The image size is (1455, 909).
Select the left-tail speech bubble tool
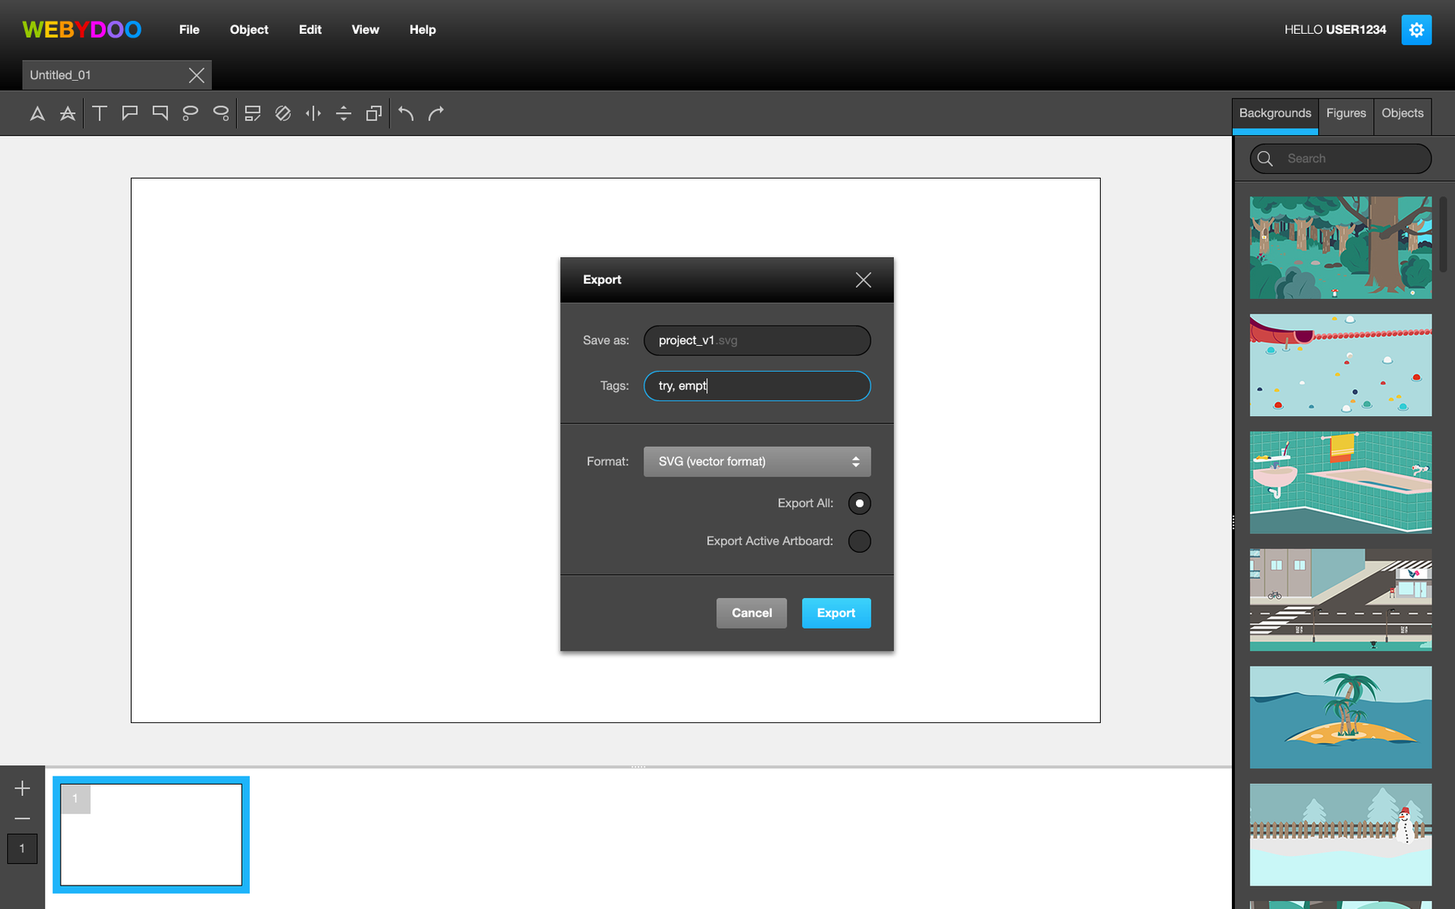[x=129, y=113]
